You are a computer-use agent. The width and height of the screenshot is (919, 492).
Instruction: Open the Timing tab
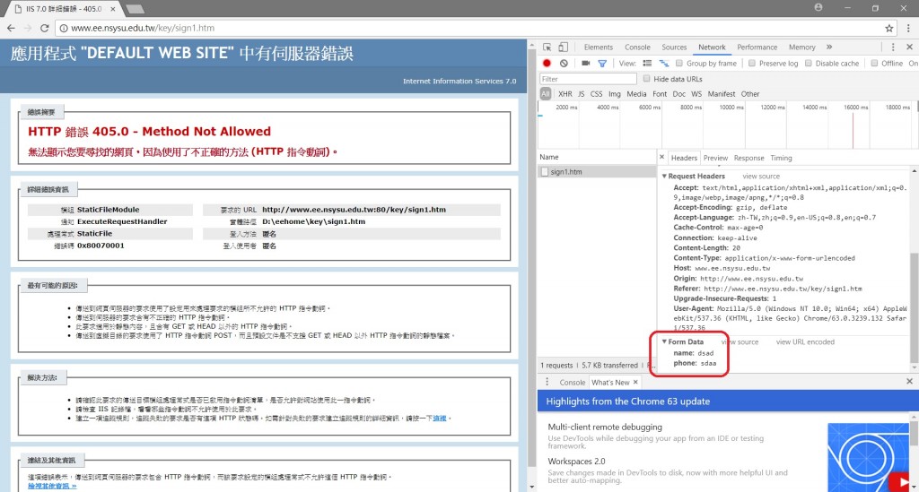coord(781,158)
